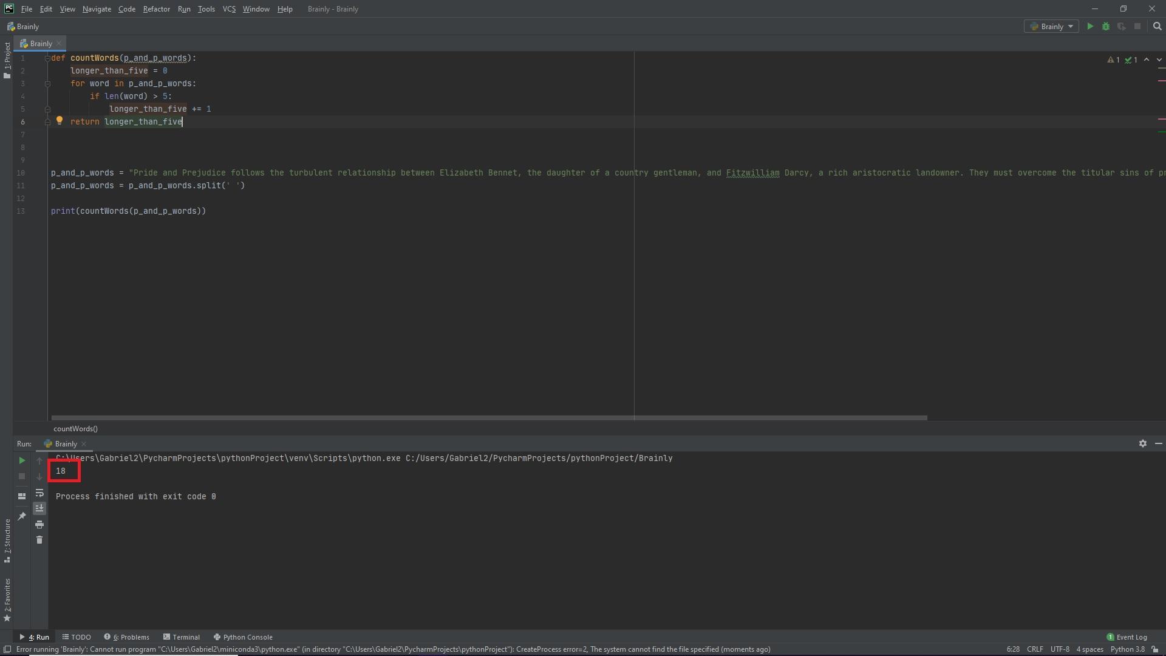The width and height of the screenshot is (1166, 656).
Task: Open Run panel settings gear
Action: coord(1142,444)
